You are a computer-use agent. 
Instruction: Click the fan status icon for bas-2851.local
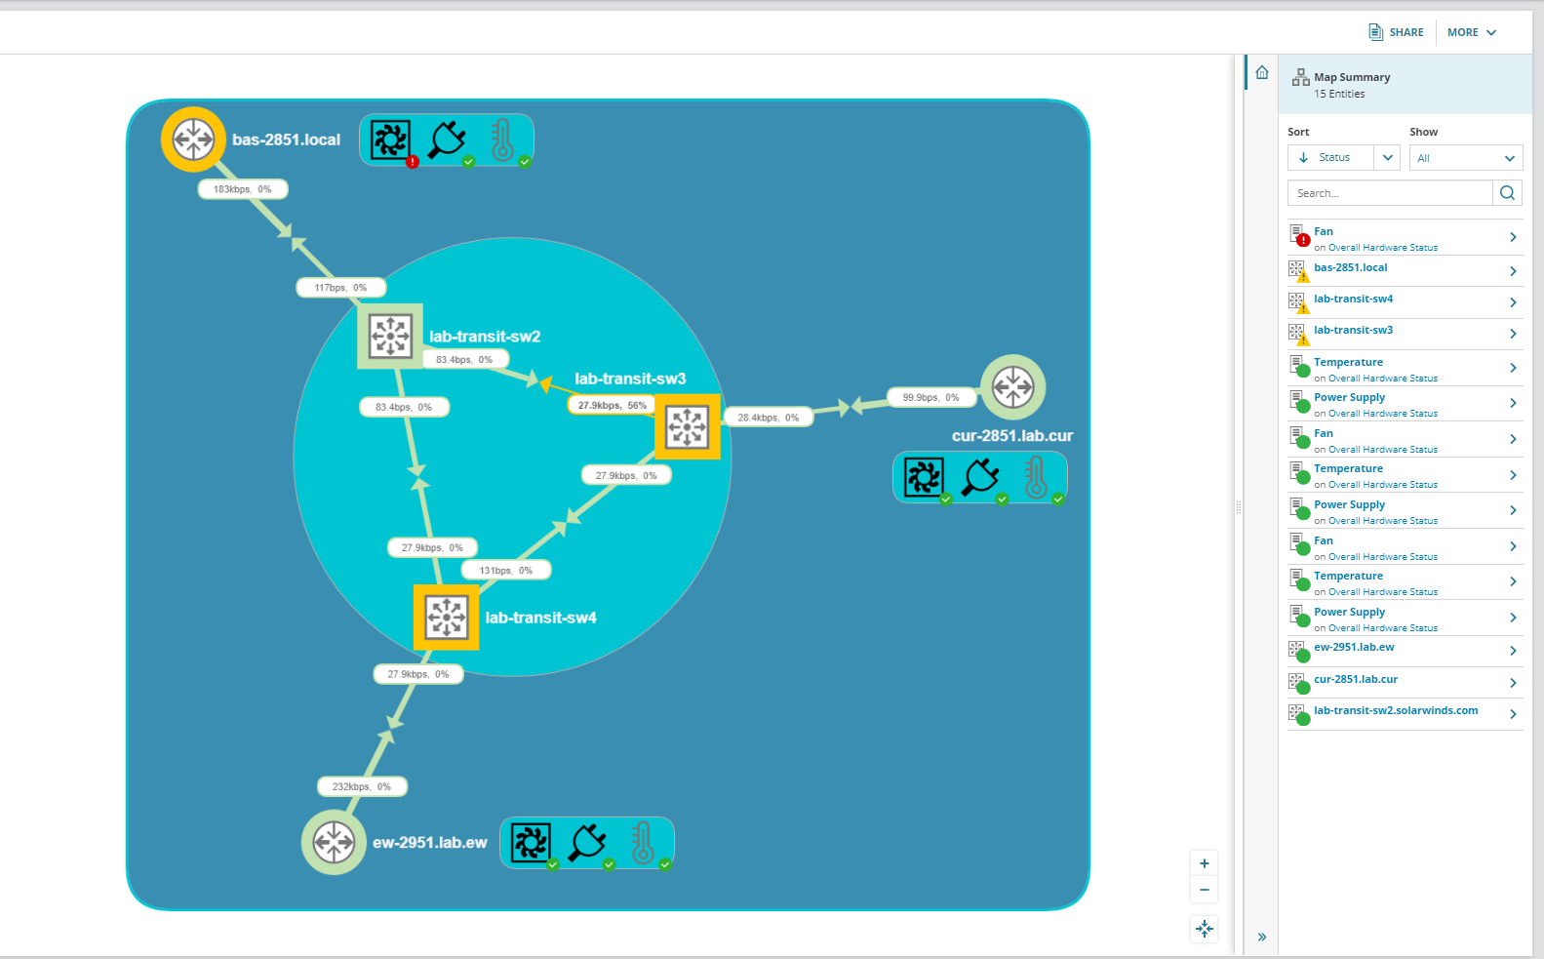(391, 140)
